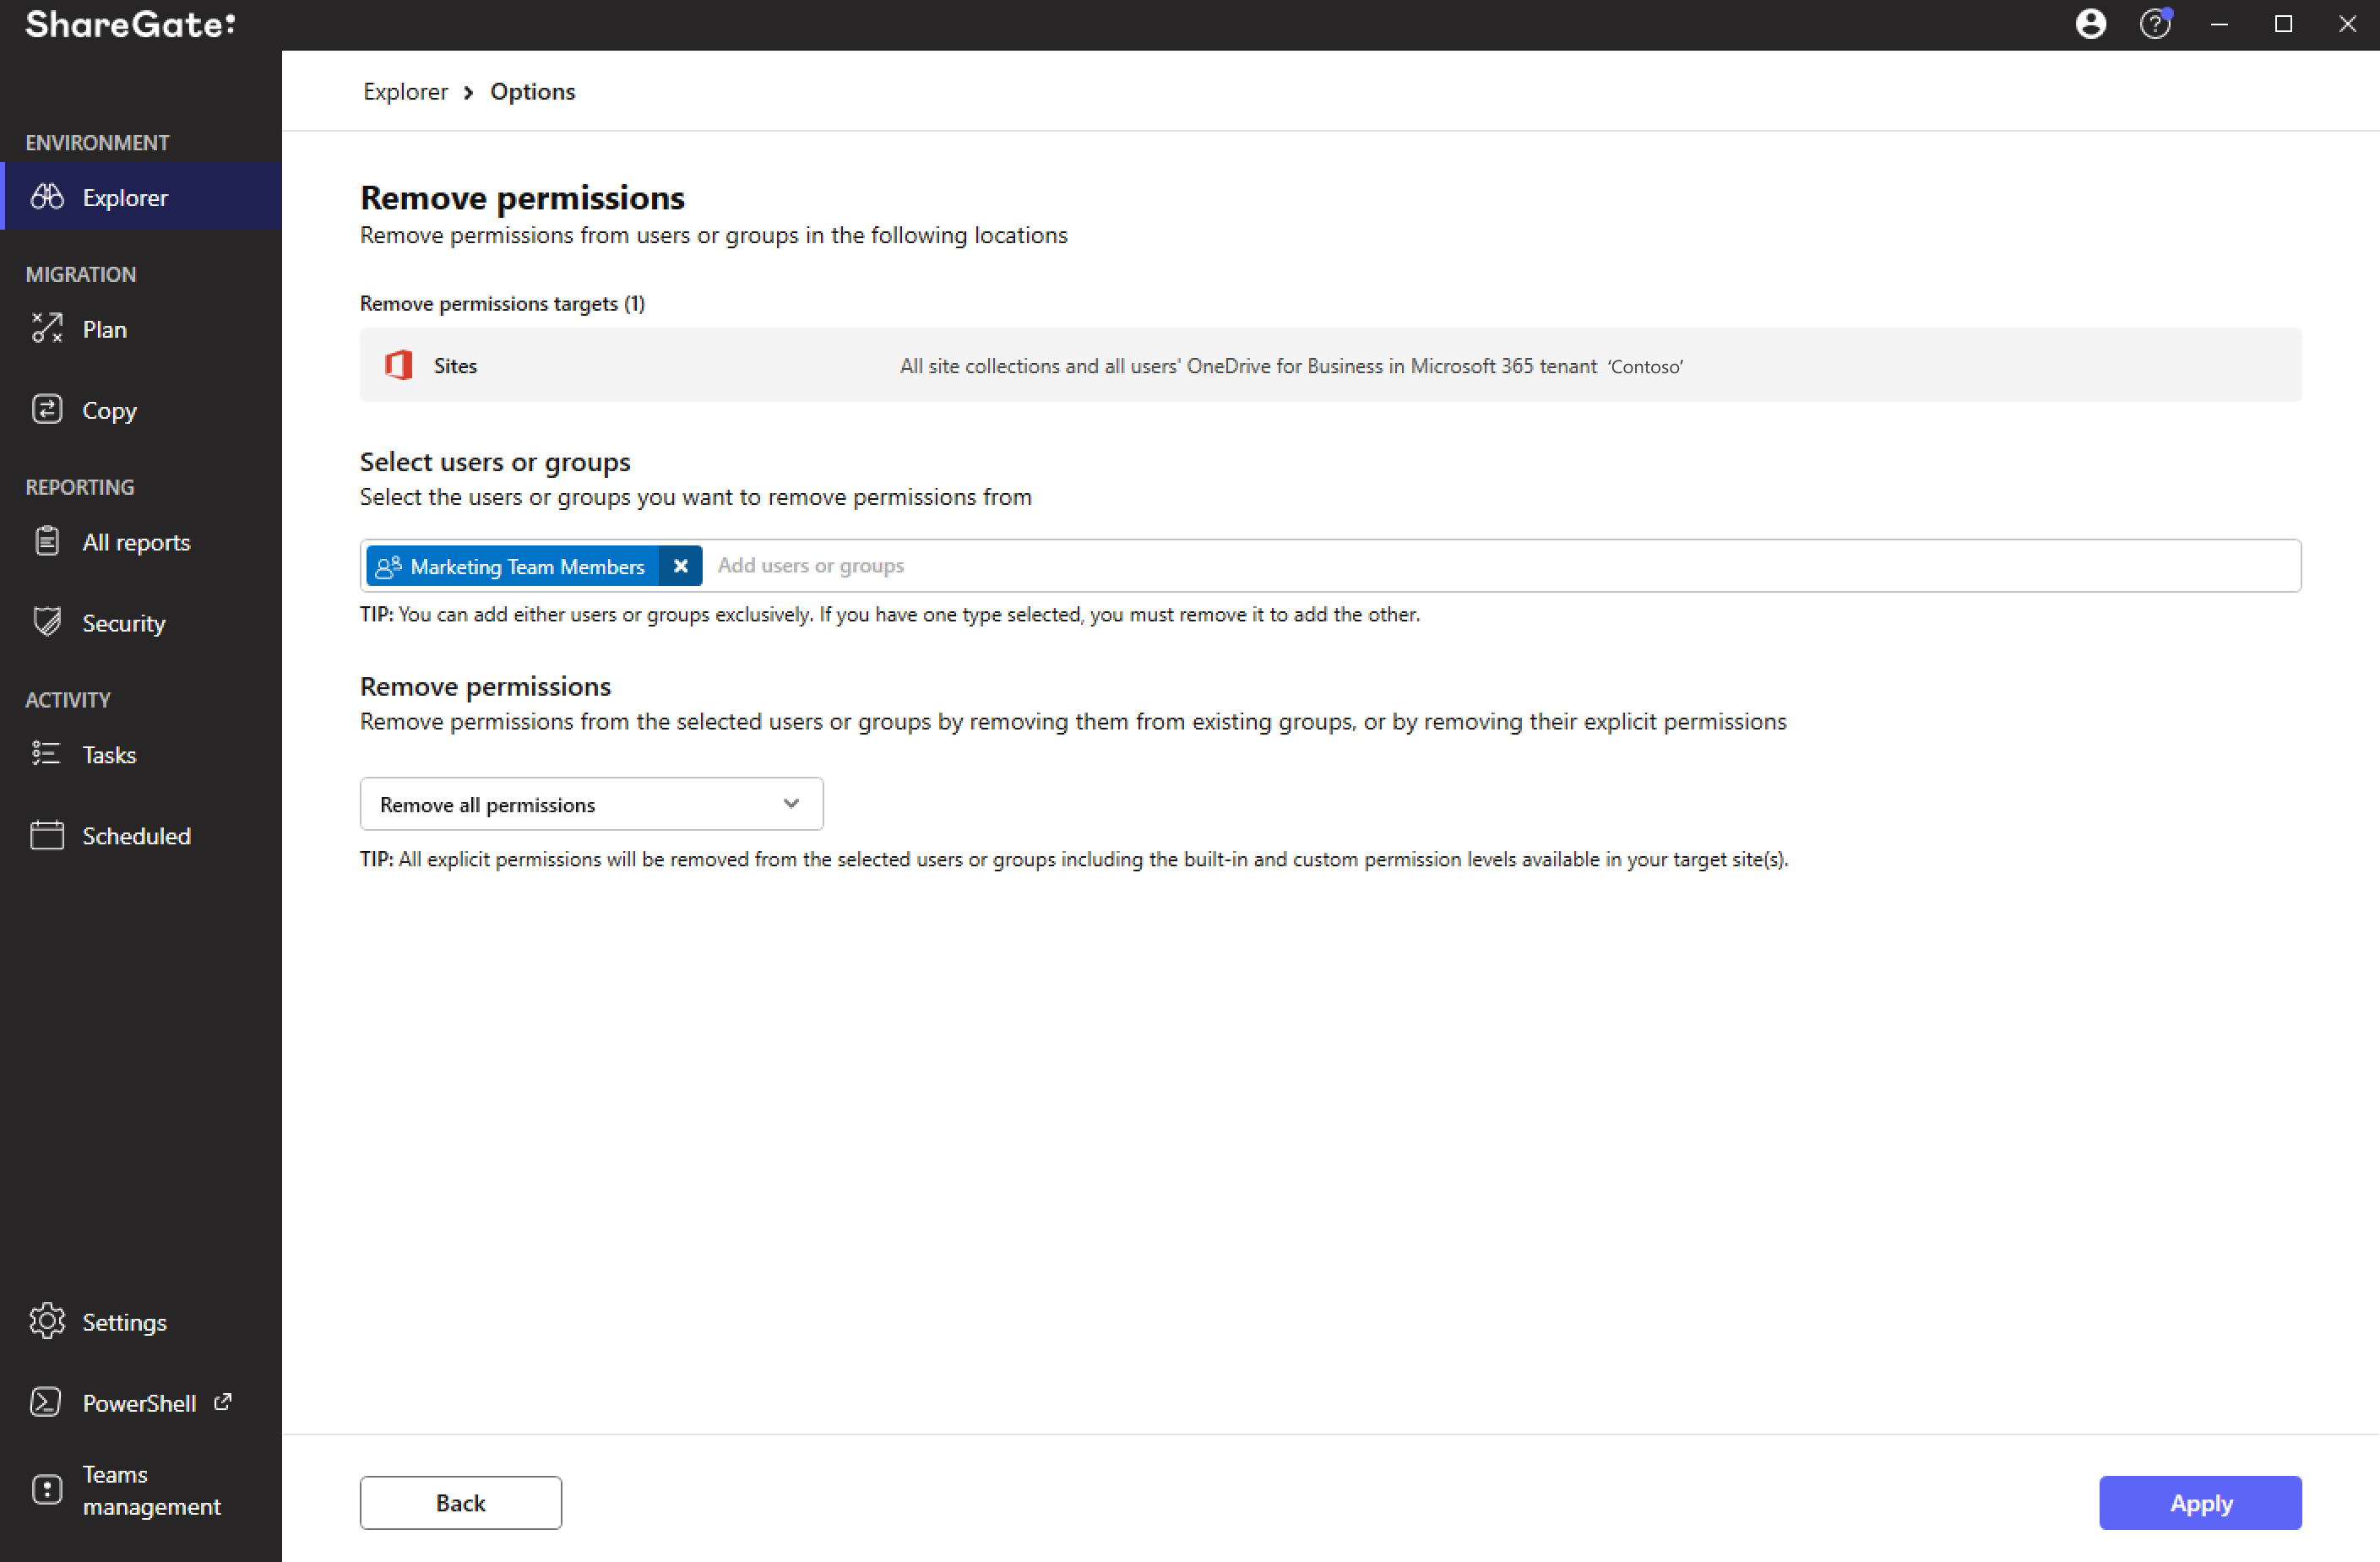This screenshot has width=2380, height=1562.
Task: Click Add users or groups input field
Action: click(x=1499, y=565)
